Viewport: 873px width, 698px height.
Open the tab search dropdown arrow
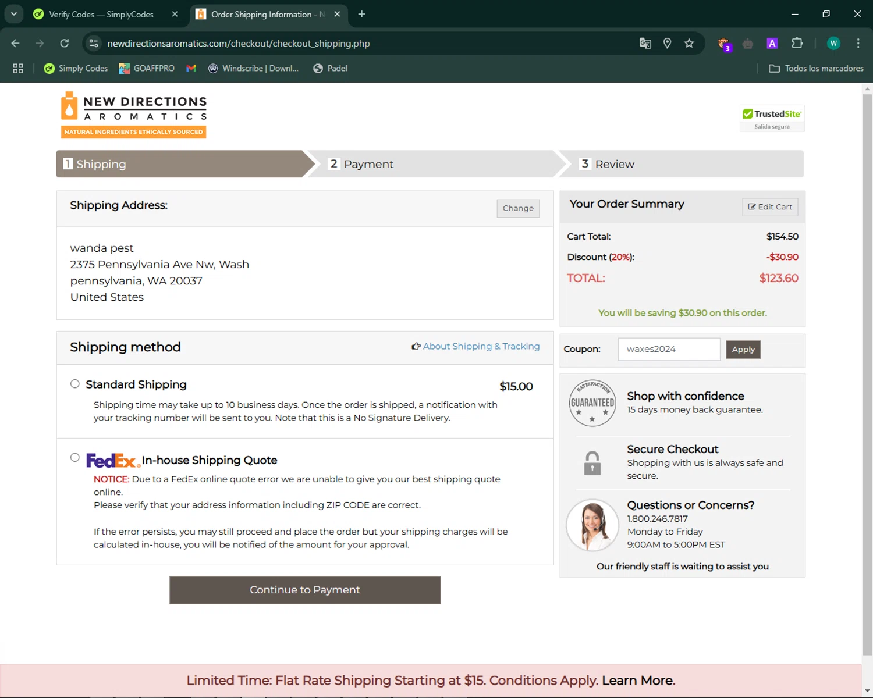tap(13, 14)
